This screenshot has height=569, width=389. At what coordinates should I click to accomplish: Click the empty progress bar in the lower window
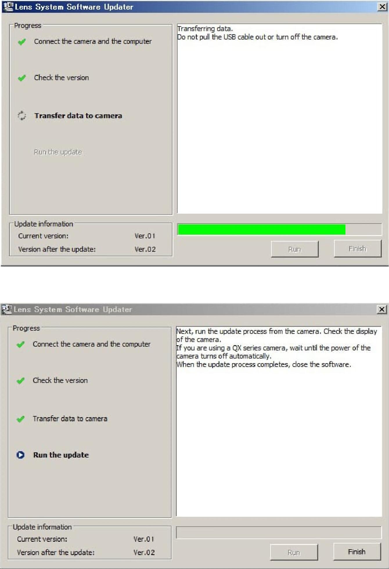279,532
